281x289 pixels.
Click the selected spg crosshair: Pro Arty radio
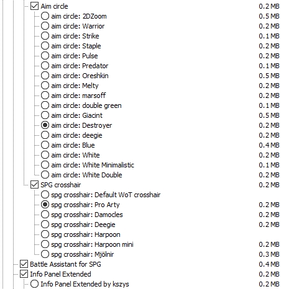(45, 205)
